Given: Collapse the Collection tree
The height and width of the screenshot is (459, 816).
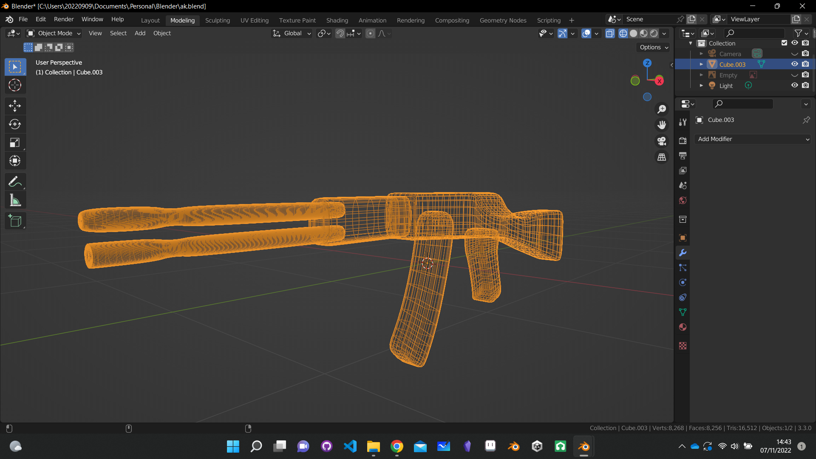Looking at the screenshot, I should tap(690, 43).
